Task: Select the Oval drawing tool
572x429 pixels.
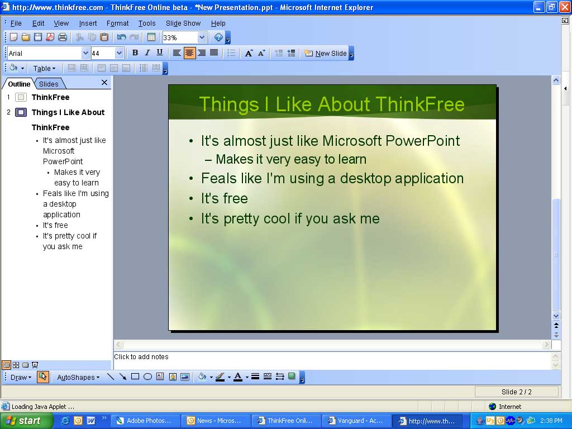Action: coord(147,376)
